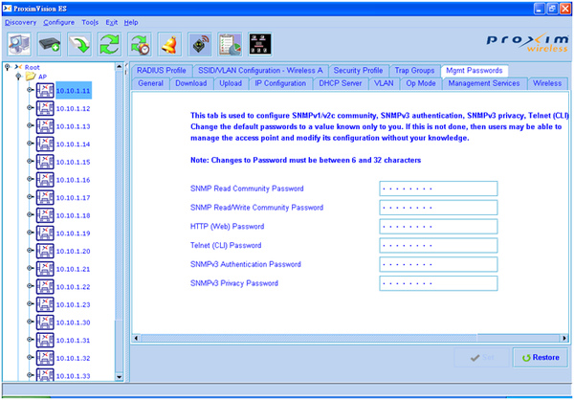Open the IP Configuration tab
Viewport: 574px width, 400px height.
(280, 83)
